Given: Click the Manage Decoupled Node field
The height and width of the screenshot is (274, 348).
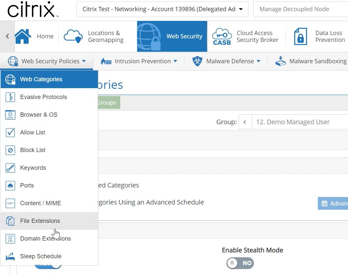Looking at the screenshot, I should [300, 9].
